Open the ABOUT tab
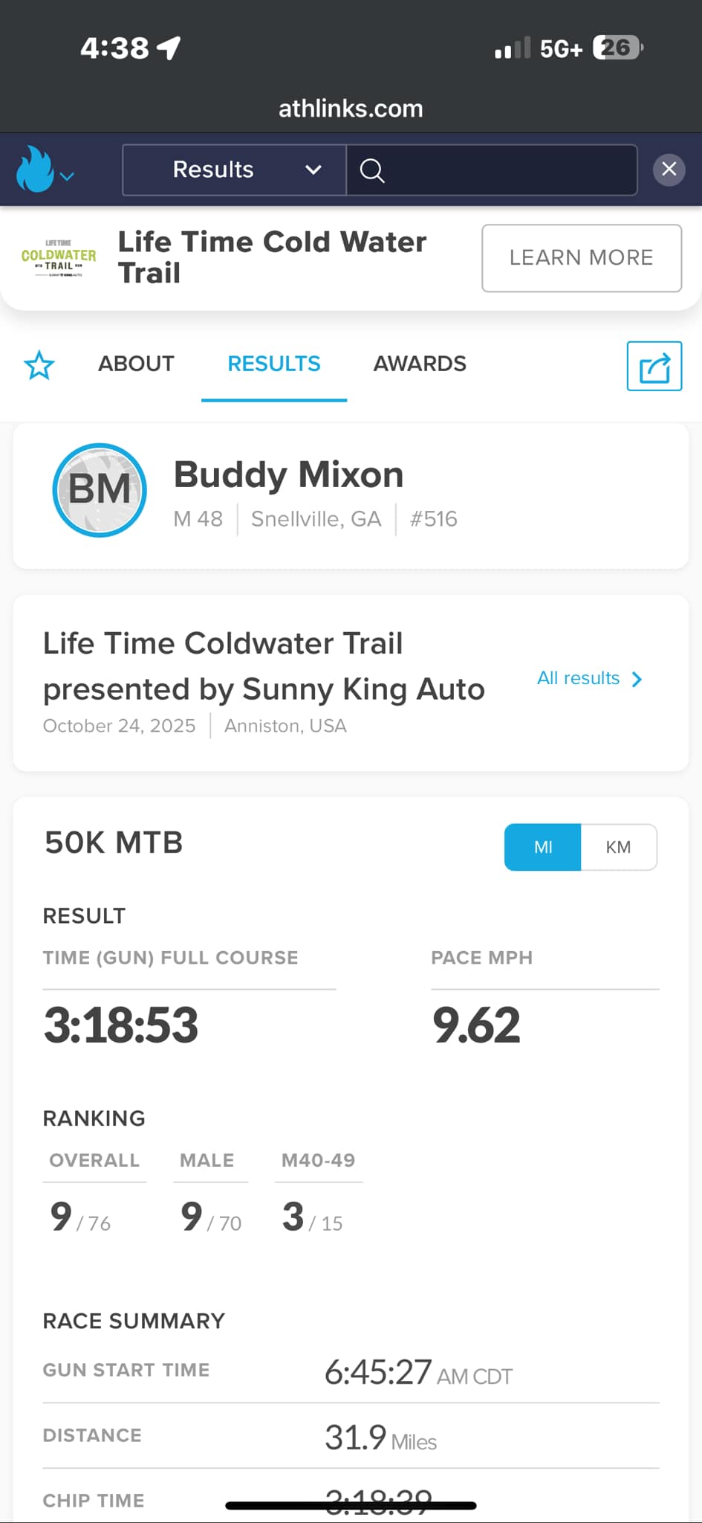 136,364
